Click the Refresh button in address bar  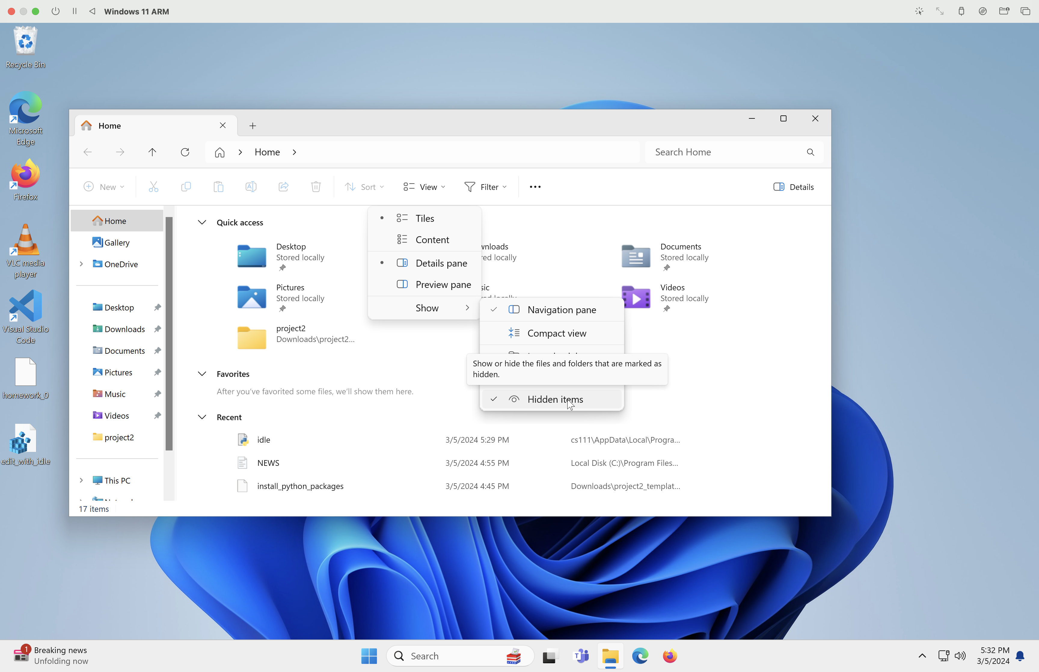click(x=185, y=152)
